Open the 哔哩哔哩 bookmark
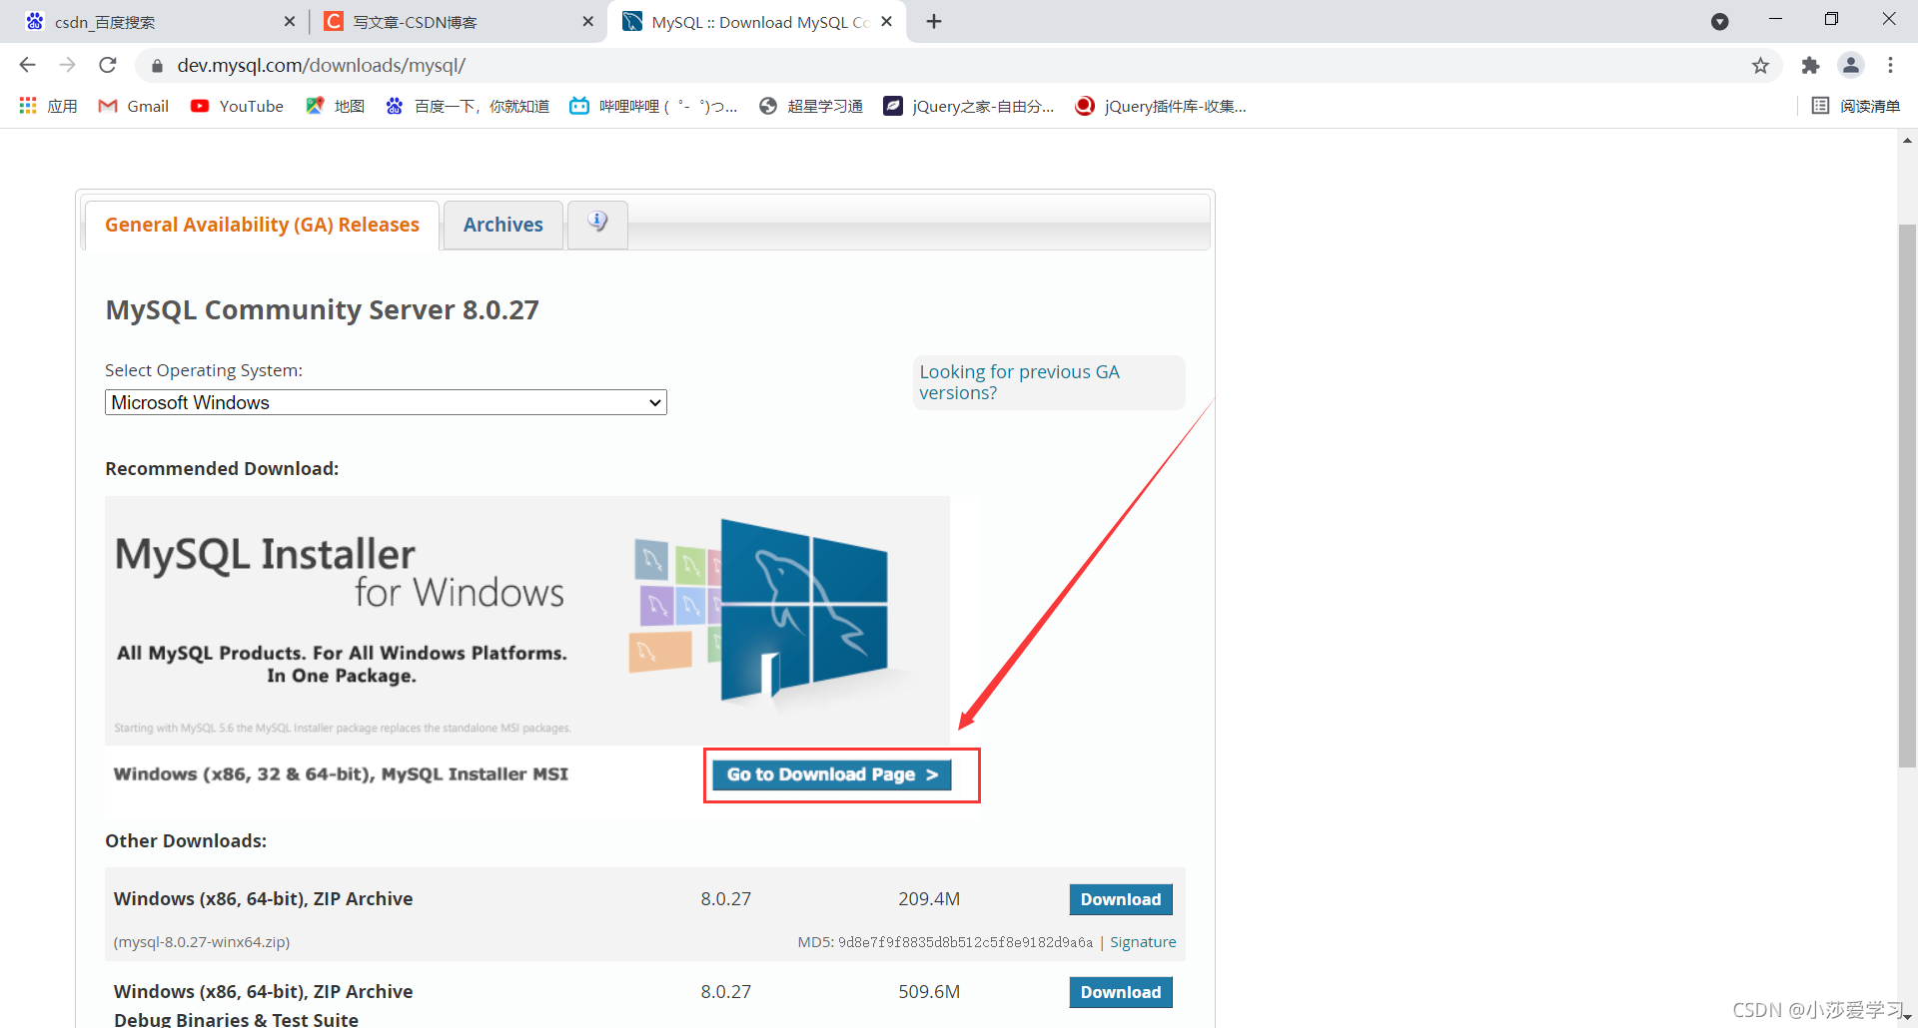This screenshot has height=1028, width=1918. click(x=653, y=106)
